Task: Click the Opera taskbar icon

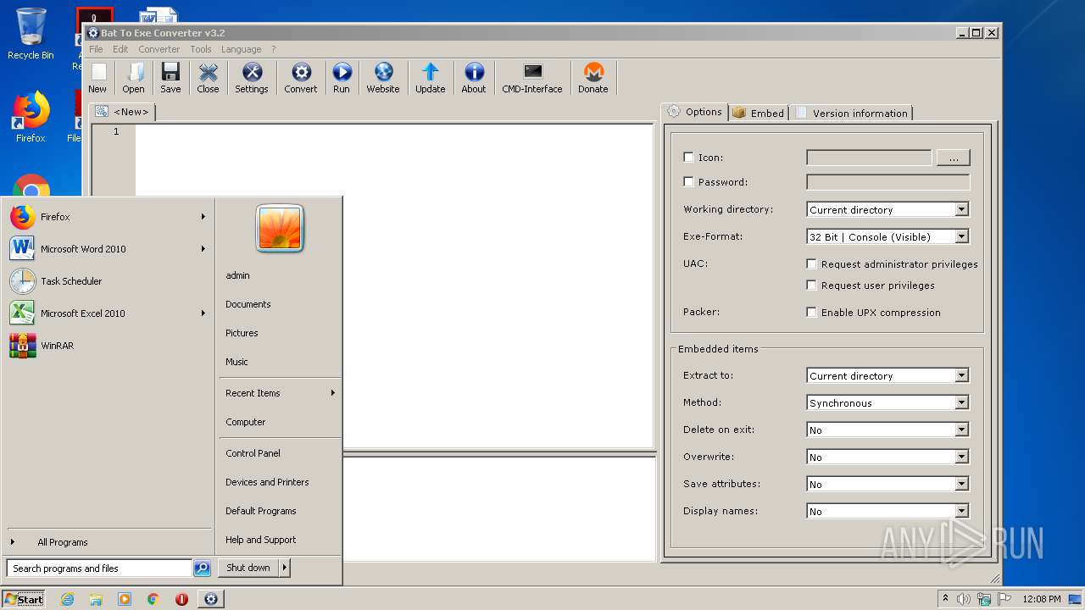Action: click(181, 599)
